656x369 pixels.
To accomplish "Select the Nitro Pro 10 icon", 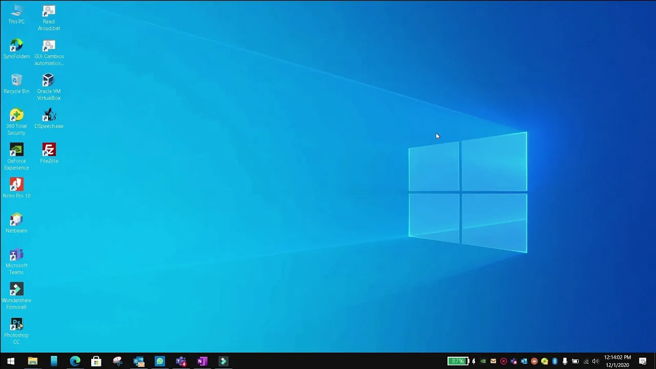I will [x=16, y=189].
